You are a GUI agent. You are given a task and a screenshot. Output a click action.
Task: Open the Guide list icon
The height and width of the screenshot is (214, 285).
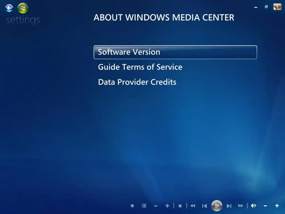tap(144, 206)
